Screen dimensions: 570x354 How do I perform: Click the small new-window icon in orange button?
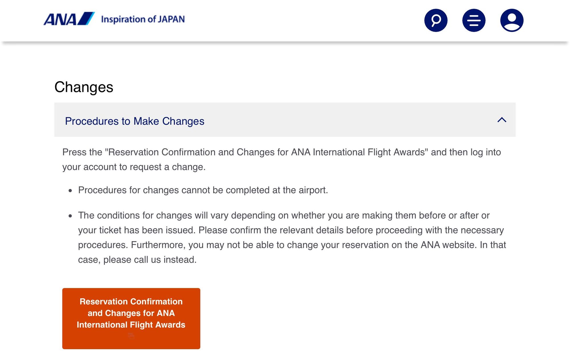point(131,336)
